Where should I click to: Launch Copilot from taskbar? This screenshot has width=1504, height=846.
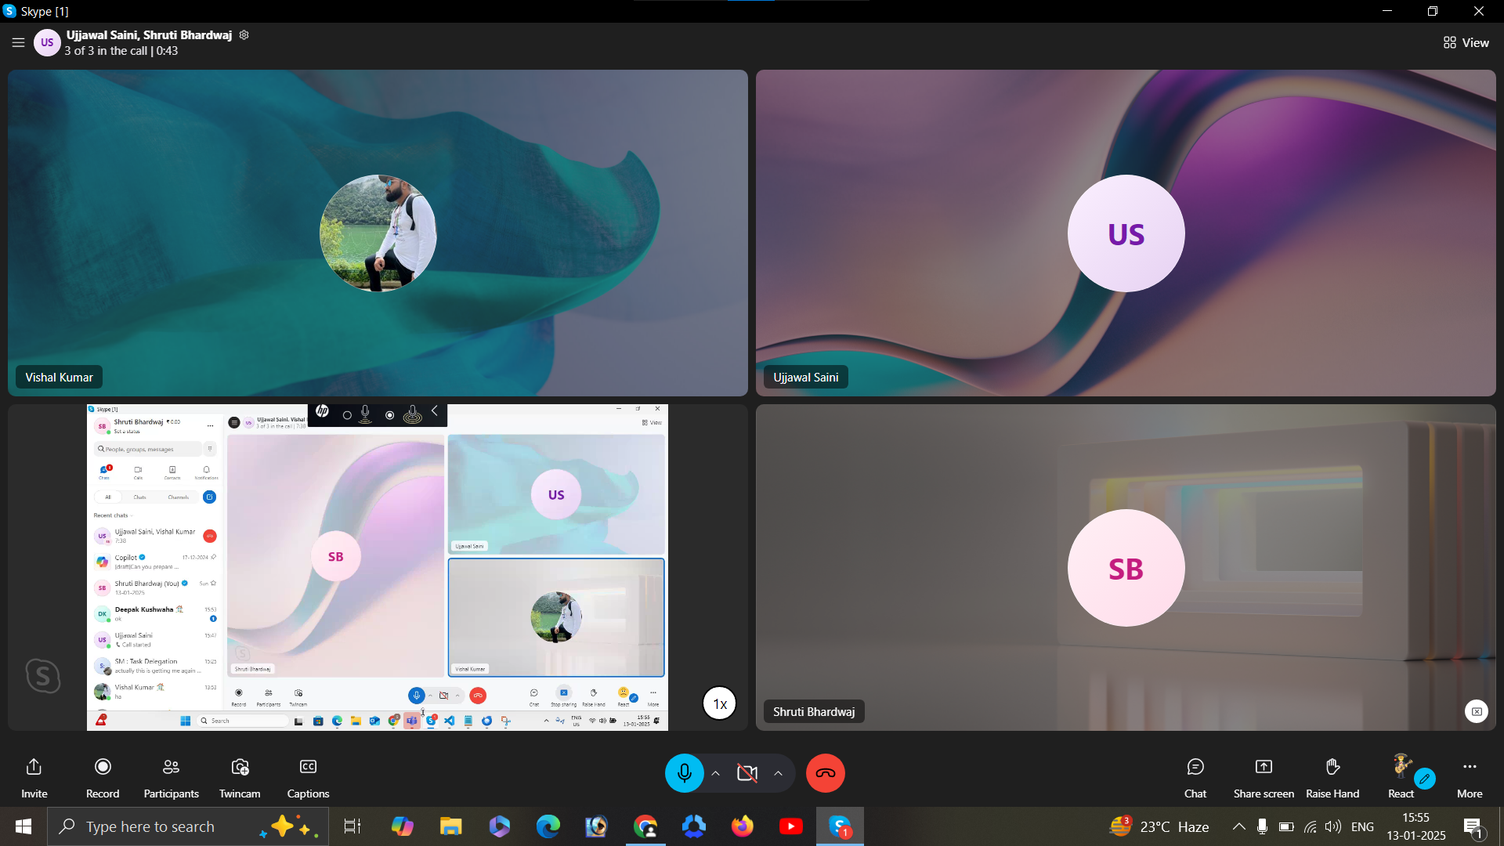tap(402, 826)
